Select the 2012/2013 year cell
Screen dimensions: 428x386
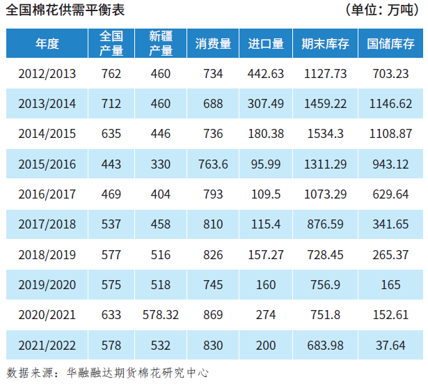[47, 74]
